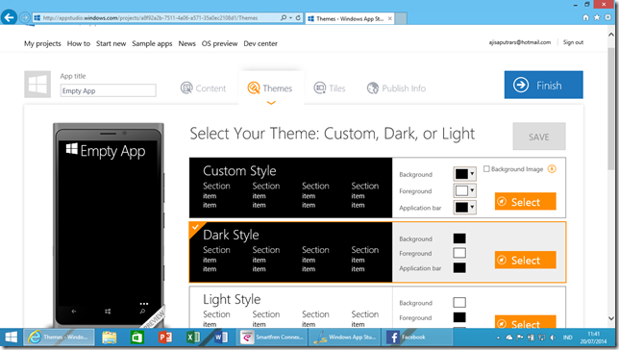Click the ellipsis on phone preview
This screenshot has width=619, height=350.
pyautogui.click(x=144, y=304)
